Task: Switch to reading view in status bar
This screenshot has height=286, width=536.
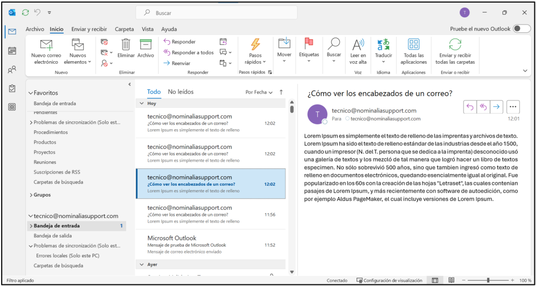Action: (x=451, y=280)
